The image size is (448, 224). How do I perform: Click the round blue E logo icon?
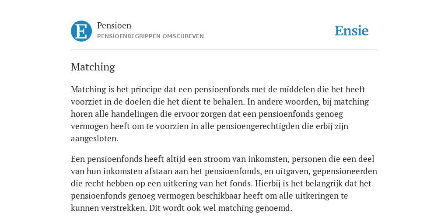[x=81, y=31]
